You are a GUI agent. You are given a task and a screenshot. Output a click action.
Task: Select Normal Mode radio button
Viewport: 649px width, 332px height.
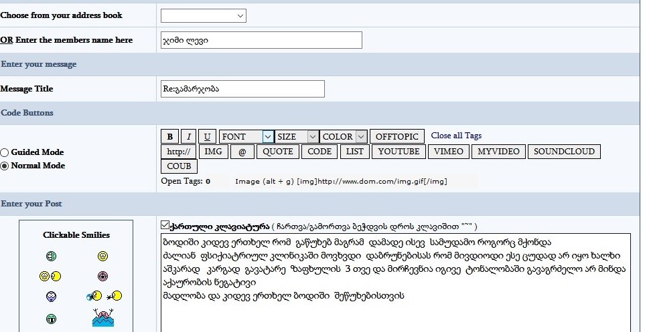[5, 166]
